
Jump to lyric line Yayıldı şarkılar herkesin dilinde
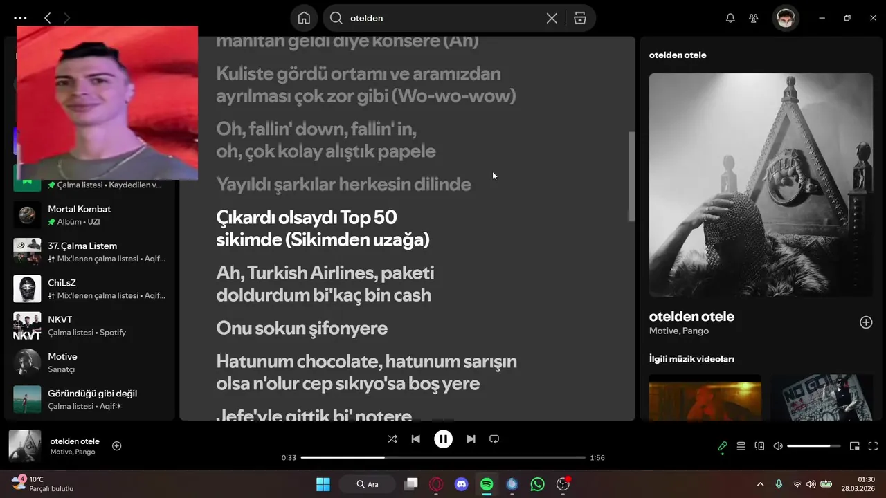343,184
